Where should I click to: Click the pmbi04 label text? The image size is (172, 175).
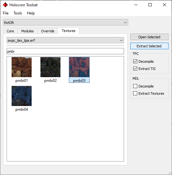pos(22,109)
